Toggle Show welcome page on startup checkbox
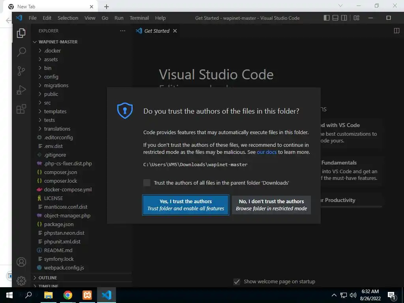The image size is (404, 303). [237, 282]
